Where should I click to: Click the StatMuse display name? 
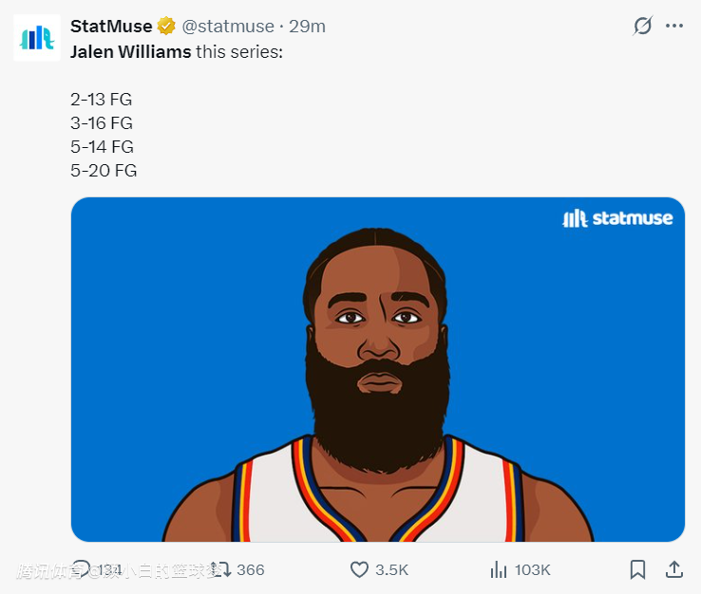pos(111,27)
